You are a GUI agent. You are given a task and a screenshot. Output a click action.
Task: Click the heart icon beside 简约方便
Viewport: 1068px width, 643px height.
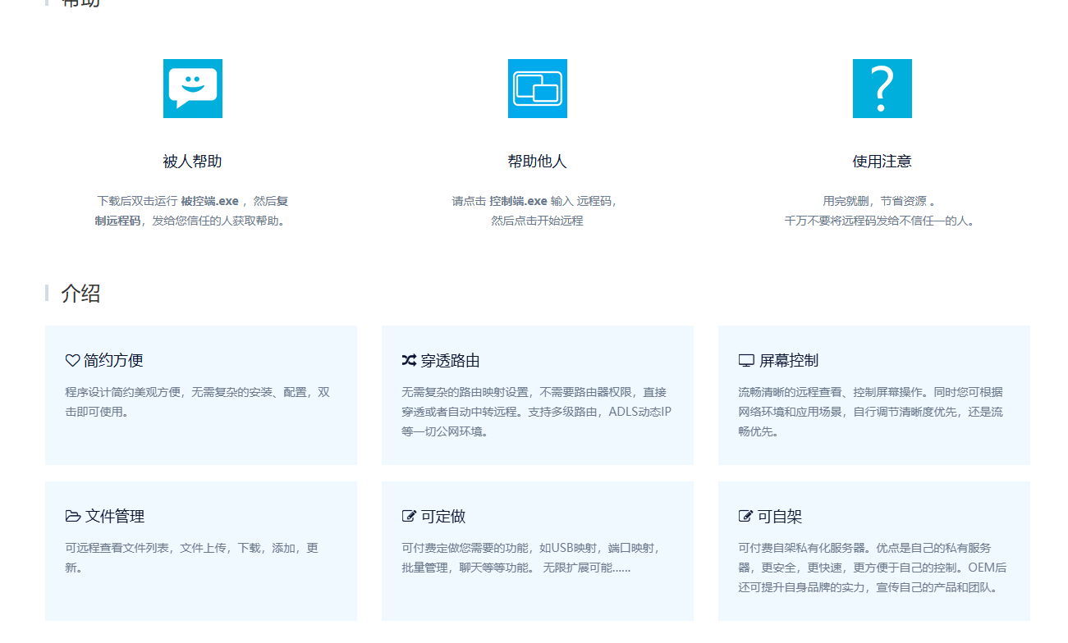pyautogui.click(x=72, y=360)
